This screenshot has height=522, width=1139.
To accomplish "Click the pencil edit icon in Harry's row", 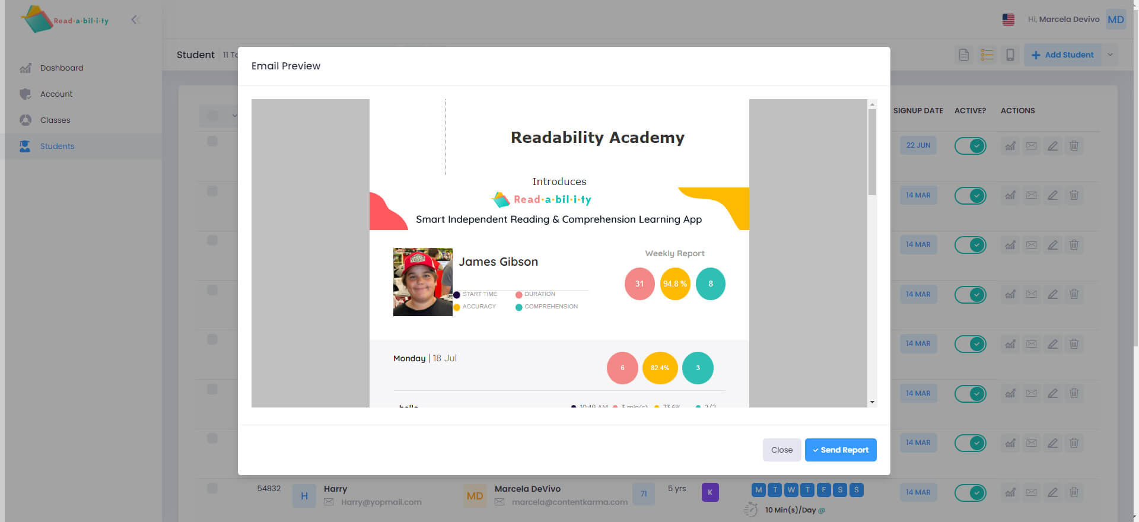I will tap(1053, 492).
